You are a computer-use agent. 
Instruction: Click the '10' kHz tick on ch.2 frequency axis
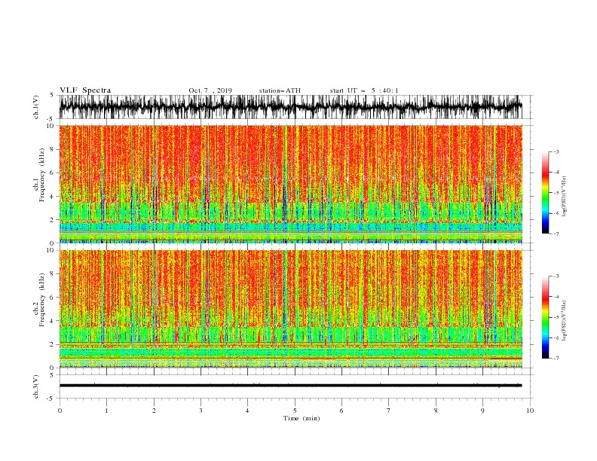pos(51,250)
